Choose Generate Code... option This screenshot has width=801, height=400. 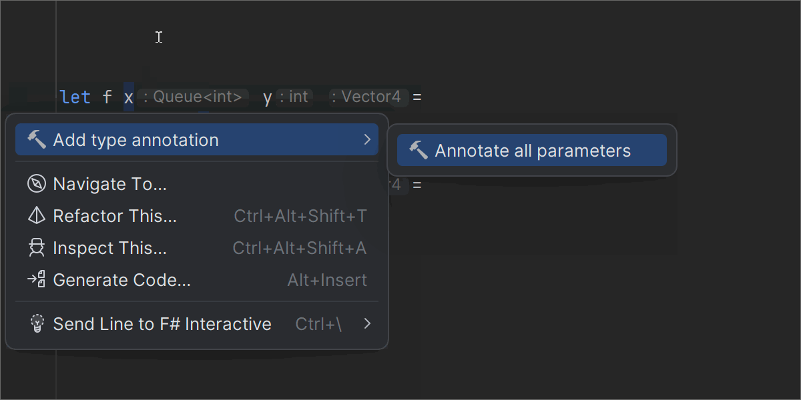click(x=122, y=280)
